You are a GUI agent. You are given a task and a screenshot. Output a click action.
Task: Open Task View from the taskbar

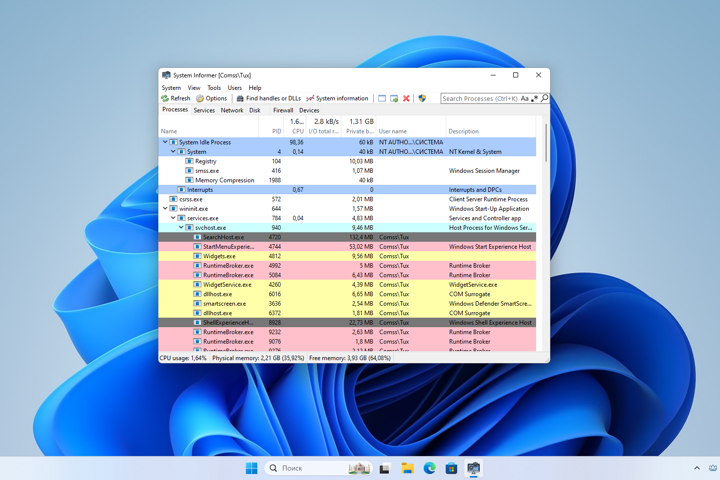(x=385, y=468)
